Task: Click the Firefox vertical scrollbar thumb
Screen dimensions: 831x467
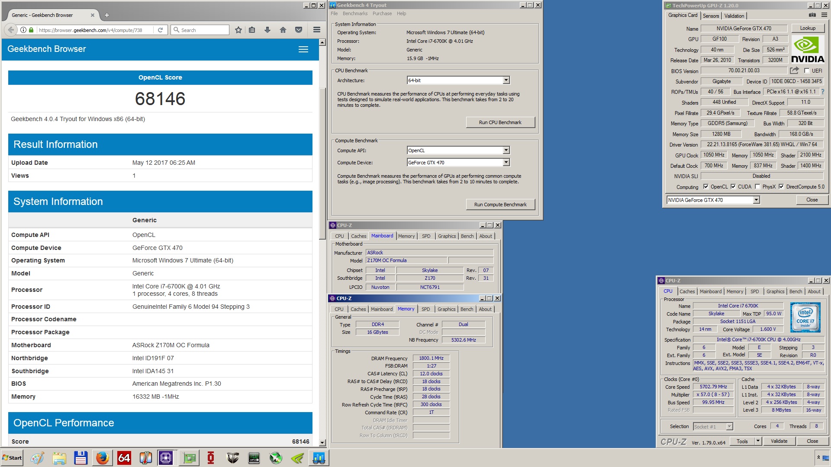Action: [322, 163]
